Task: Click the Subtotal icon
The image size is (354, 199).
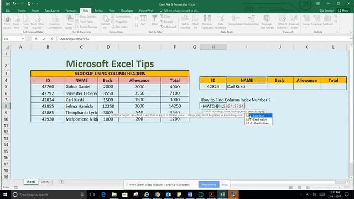Action: click(327, 20)
